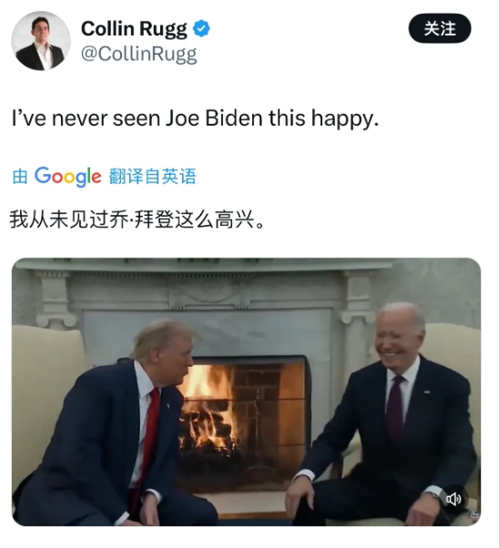This screenshot has width=499, height=548.
Task: Open the Collin Rugg display name
Action: [x=134, y=29]
